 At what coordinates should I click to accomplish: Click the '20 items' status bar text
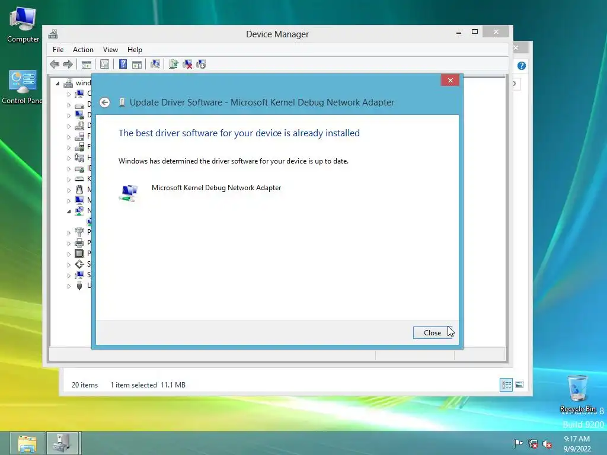click(85, 385)
